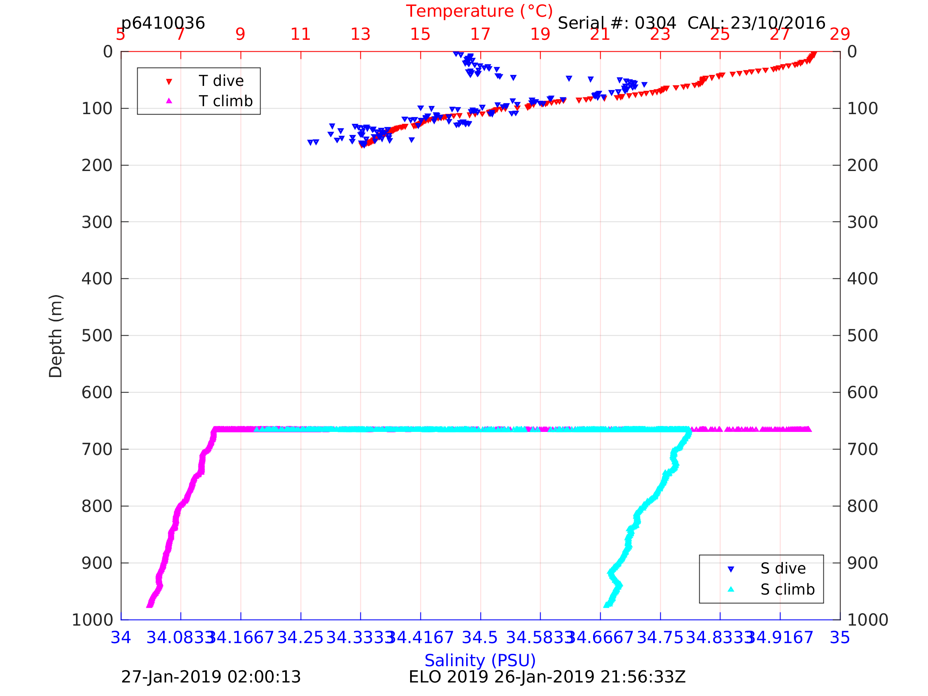Click the magenta triangle marker beside 'T climb'

(x=169, y=101)
